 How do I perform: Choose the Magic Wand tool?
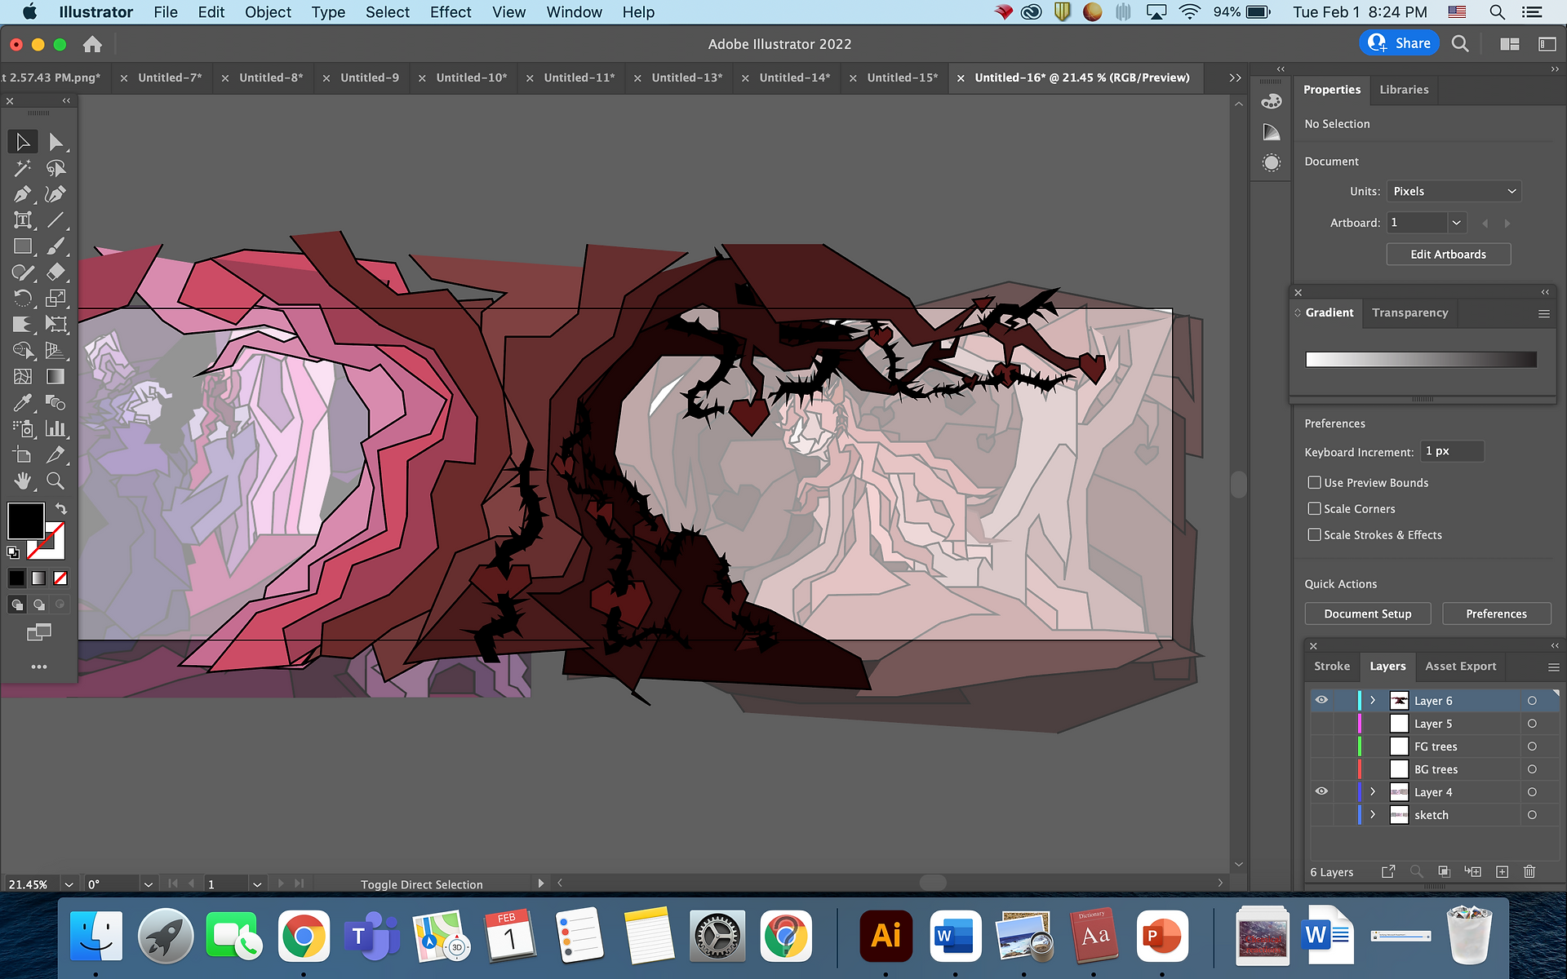click(x=23, y=168)
